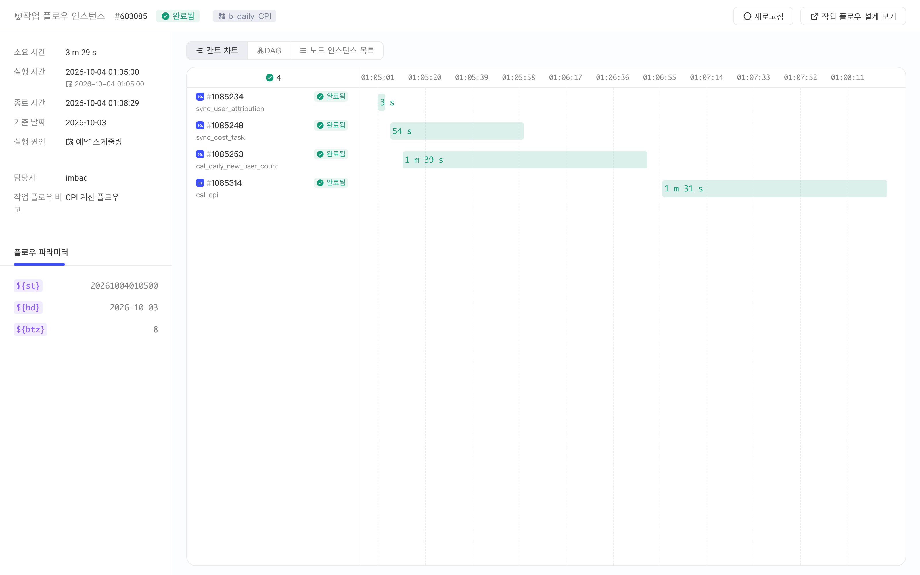Click parameter value 20261004010500
The height and width of the screenshot is (575, 920).
point(124,285)
